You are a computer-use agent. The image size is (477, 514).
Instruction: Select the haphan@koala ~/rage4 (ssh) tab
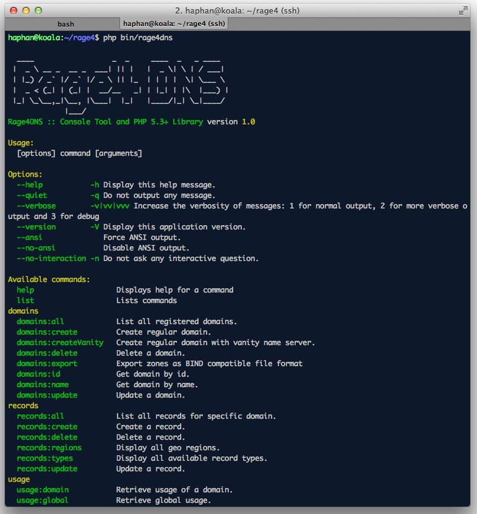click(x=174, y=24)
